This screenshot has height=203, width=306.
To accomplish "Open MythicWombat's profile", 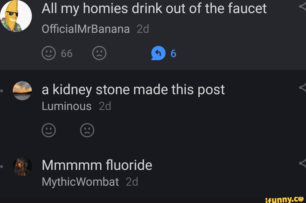I will pyautogui.click(x=80, y=181).
